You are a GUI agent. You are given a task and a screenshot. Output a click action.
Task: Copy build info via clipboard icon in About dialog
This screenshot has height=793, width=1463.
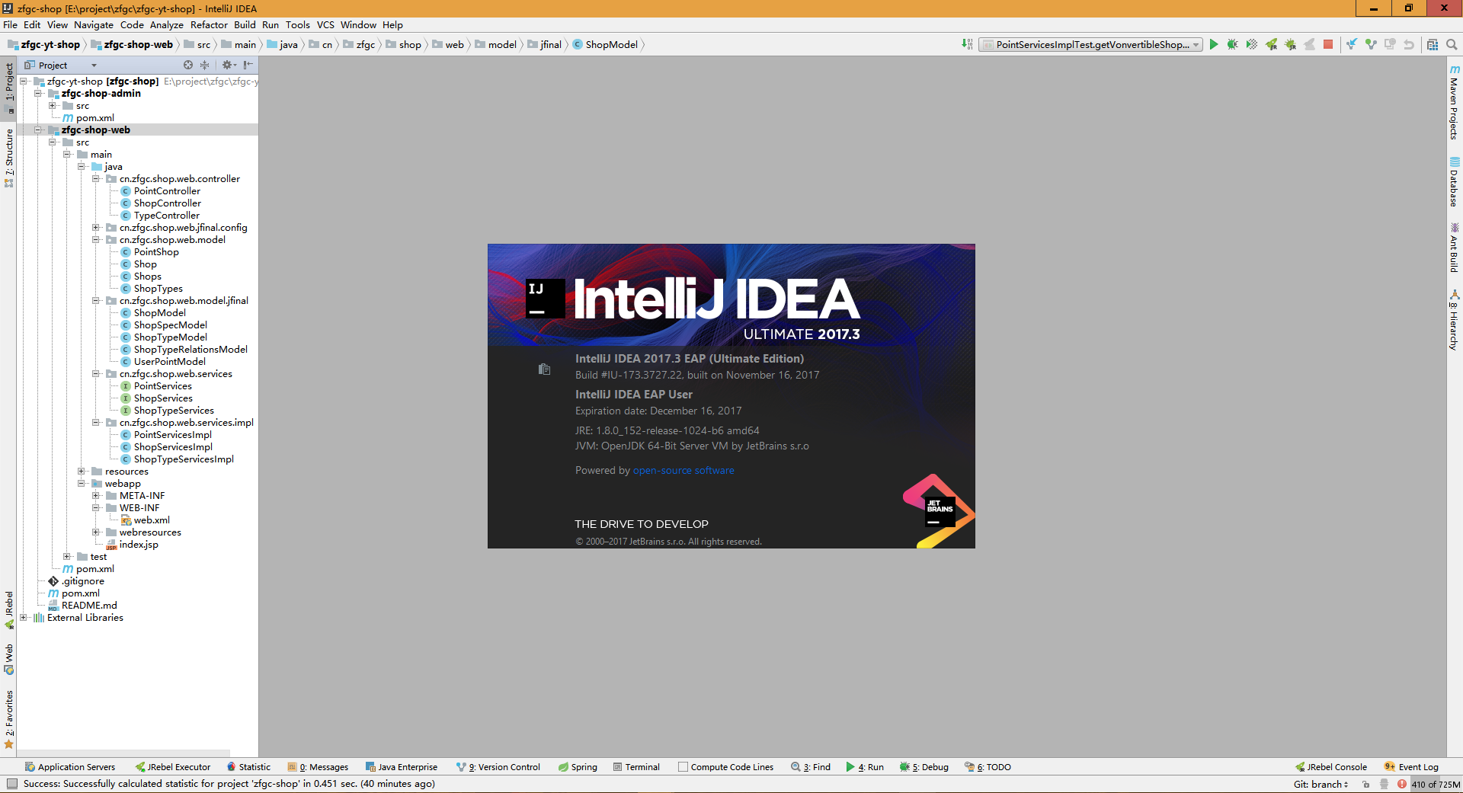click(x=544, y=369)
